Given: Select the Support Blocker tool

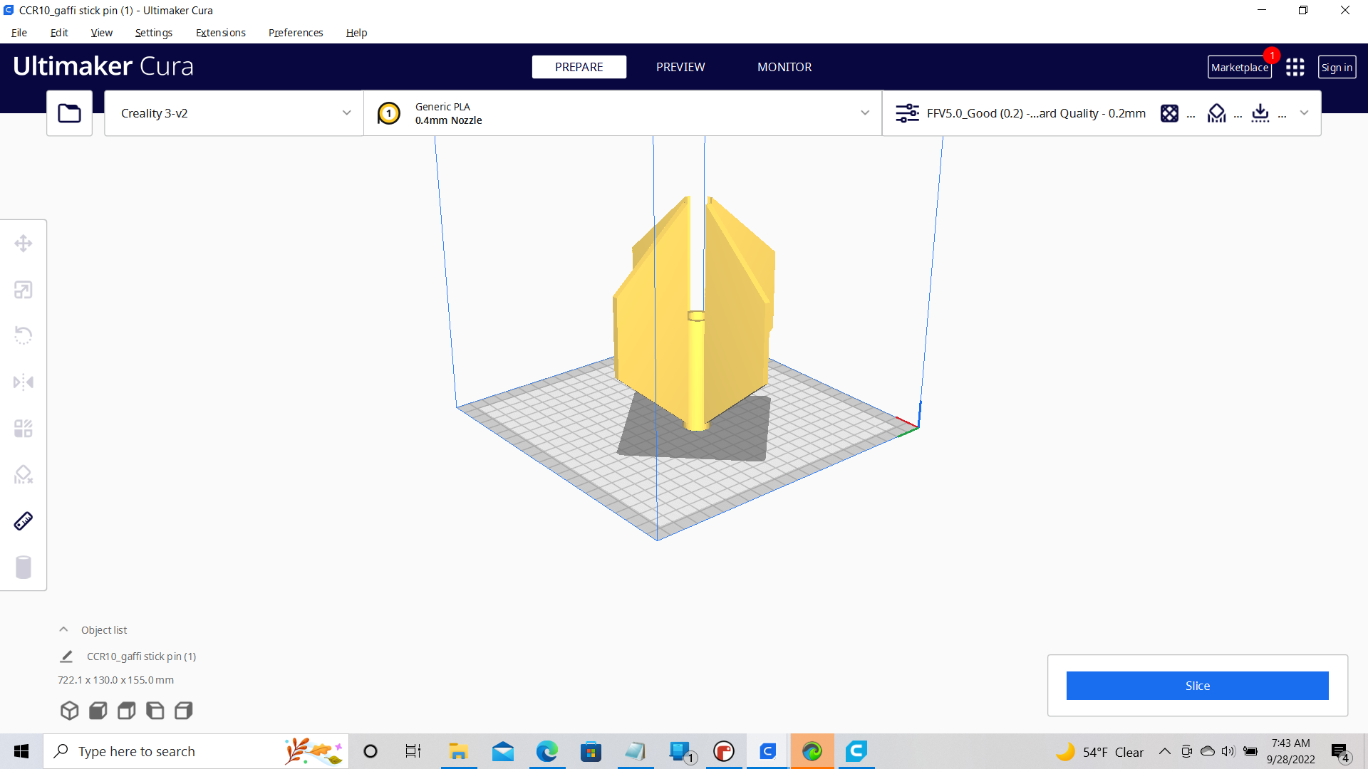Looking at the screenshot, I should click(x=24, y=475).
